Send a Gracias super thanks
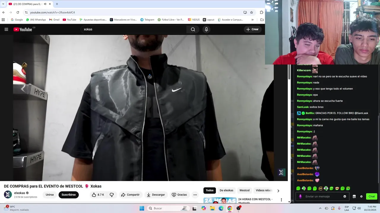 179,195
